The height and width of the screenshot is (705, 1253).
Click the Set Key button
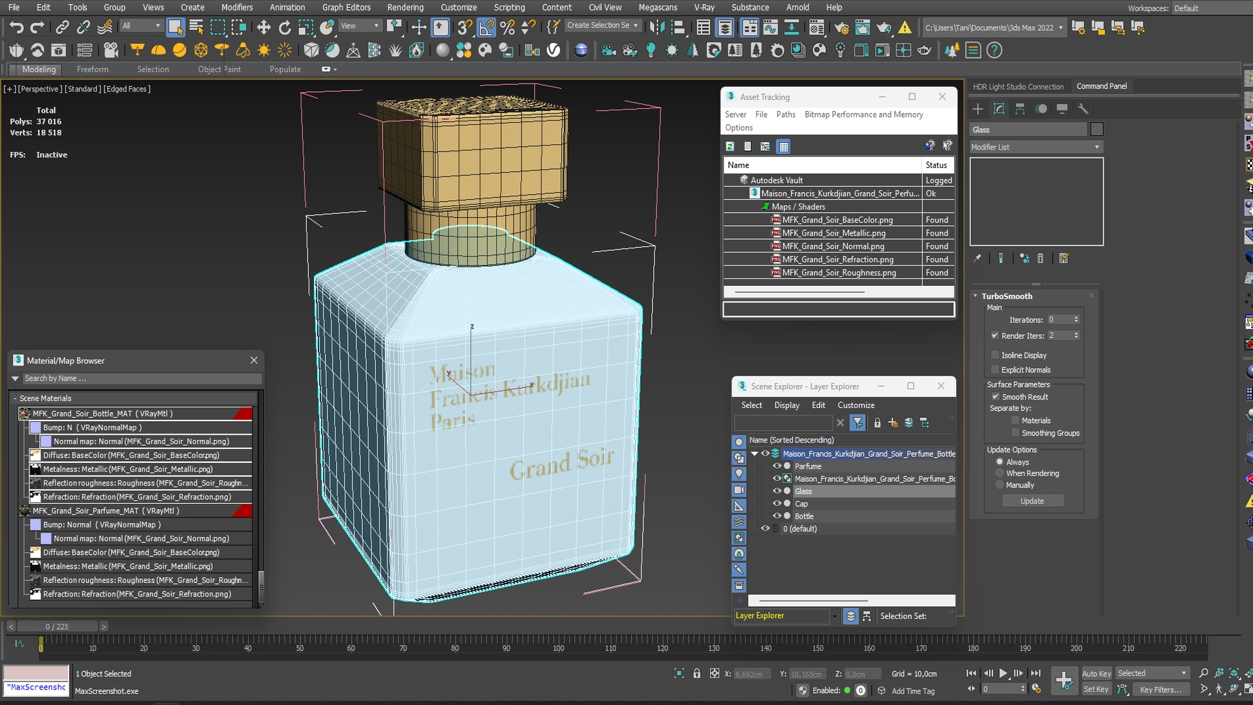(1096, 689)
